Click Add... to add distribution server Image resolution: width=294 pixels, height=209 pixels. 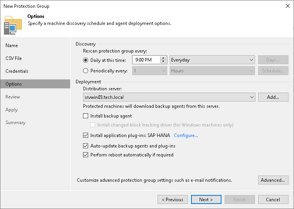[x=273, y=97]
